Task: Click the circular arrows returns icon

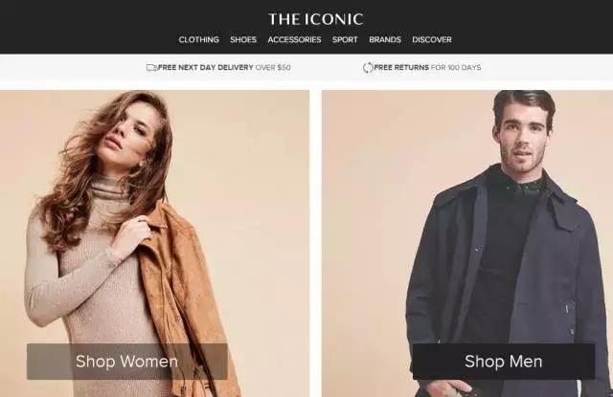Action: click(x=368, y=68)
